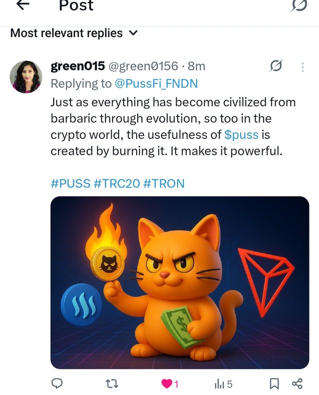Open the green015 display name
The height and width of the screenshot is (395, 319).
[x=78, y=66]
